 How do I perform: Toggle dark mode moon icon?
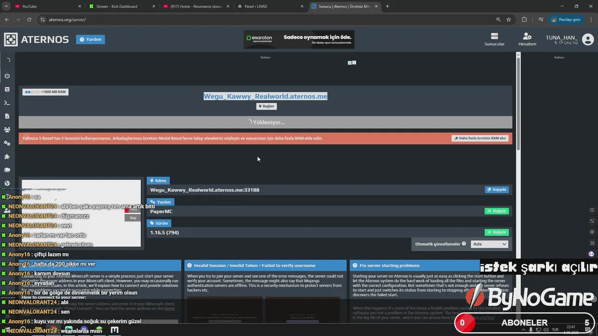[556, 42]
